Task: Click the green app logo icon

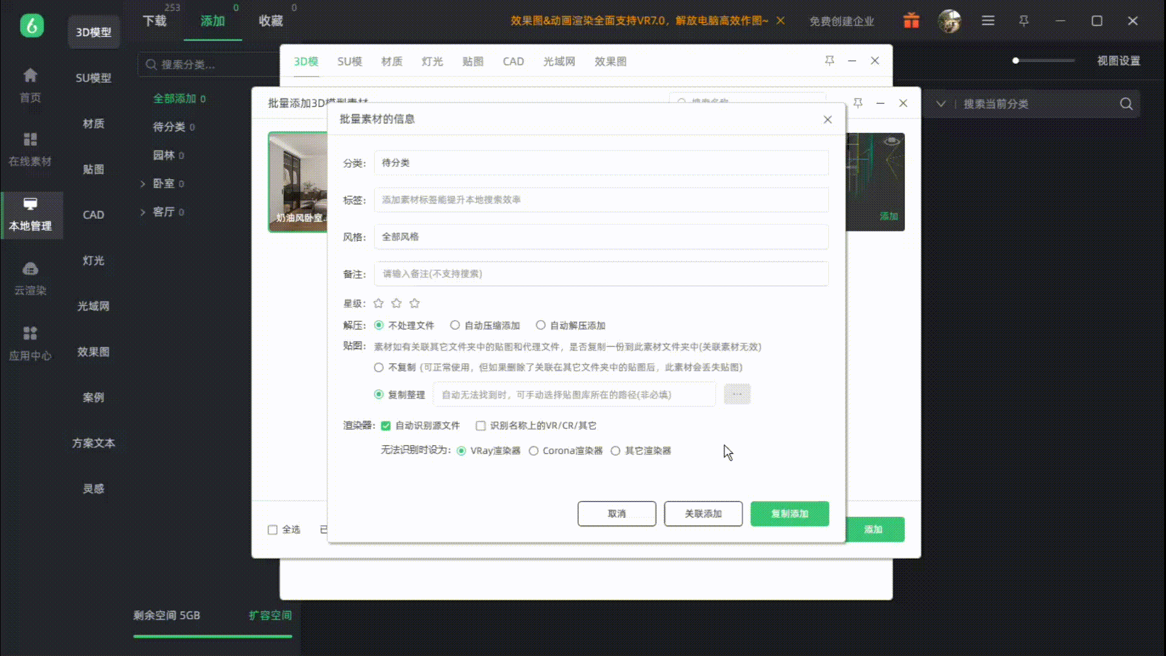Action: [32, 26]
